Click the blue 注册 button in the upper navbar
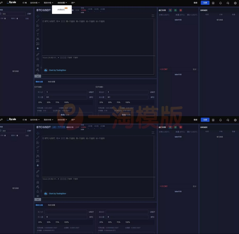The height and width of the screenshot is (234, 239). click(205, 3)
